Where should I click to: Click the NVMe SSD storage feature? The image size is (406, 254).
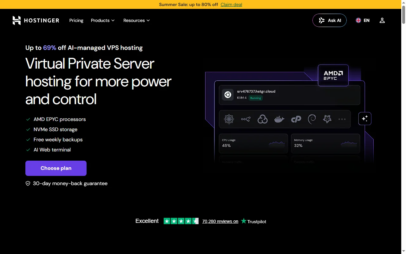(x=56, y=130)
